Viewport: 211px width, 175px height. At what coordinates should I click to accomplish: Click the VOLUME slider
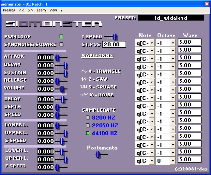(x=61, y=89)
